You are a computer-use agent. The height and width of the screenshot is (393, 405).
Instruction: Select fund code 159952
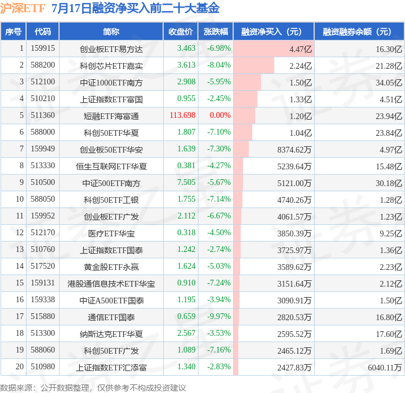[43, 216]
